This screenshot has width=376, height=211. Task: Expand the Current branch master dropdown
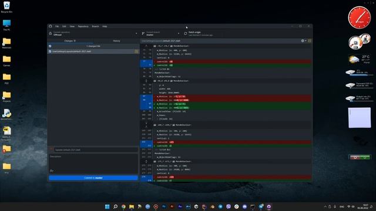click(160, 33)
